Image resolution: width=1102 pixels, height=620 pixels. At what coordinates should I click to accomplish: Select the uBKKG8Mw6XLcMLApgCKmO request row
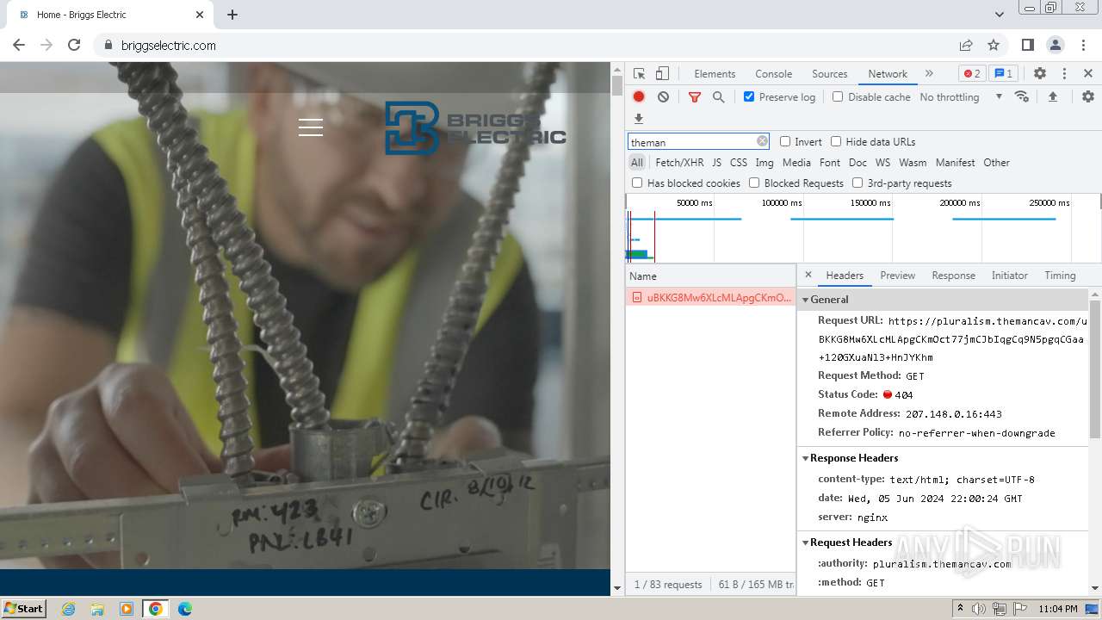click(710, 297)
